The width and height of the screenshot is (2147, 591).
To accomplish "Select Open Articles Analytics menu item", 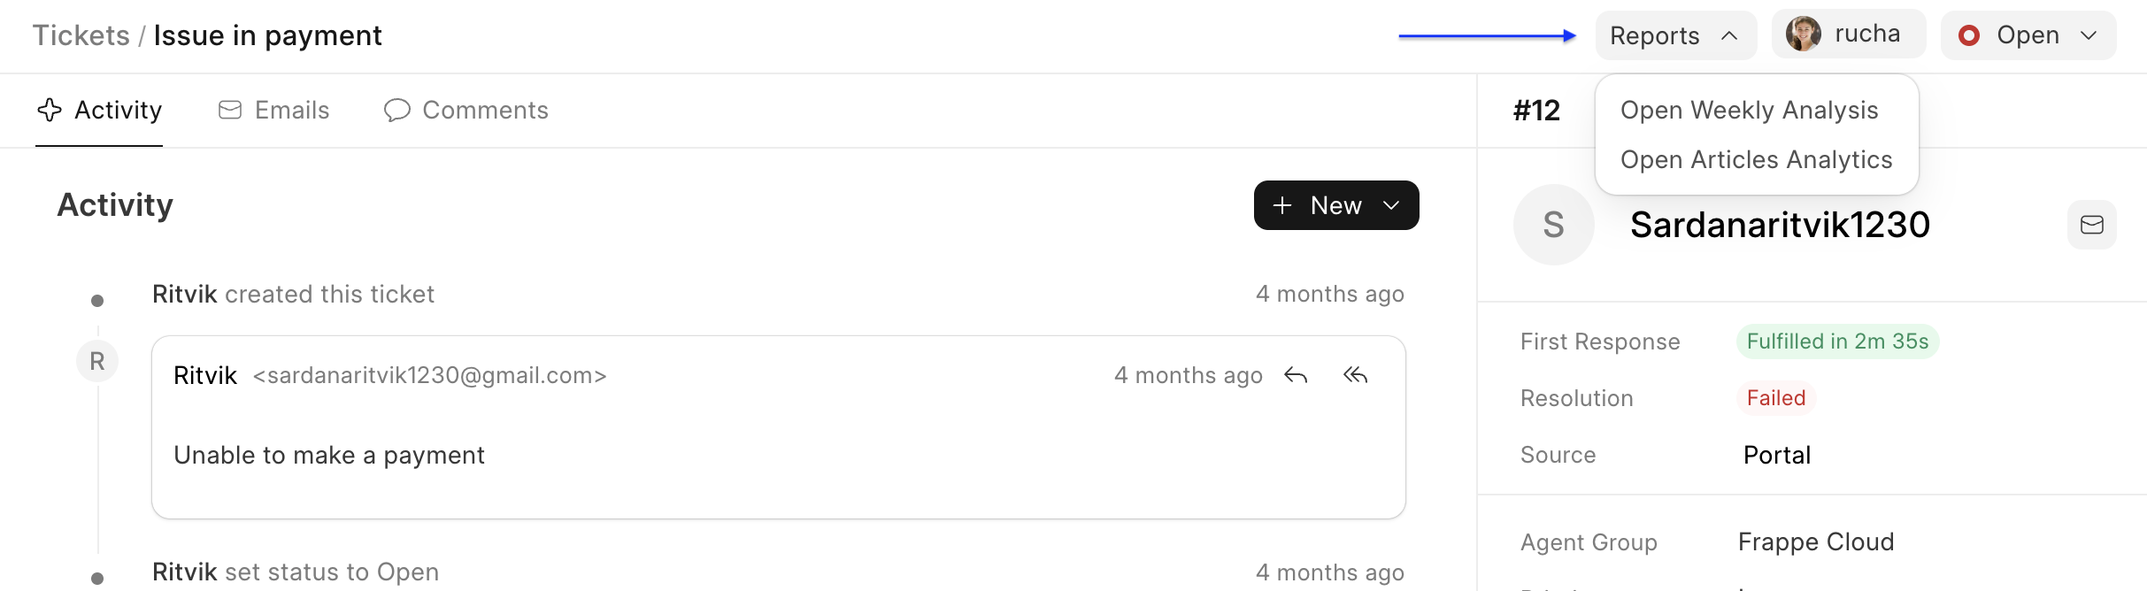I will [x=1756, y=160].
